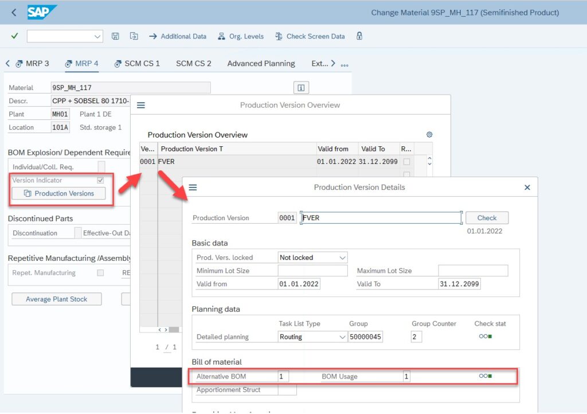Click the Plant field MH01
This screenshot has width=587, height=414.
pyautogui.click(x=60, y=114)
